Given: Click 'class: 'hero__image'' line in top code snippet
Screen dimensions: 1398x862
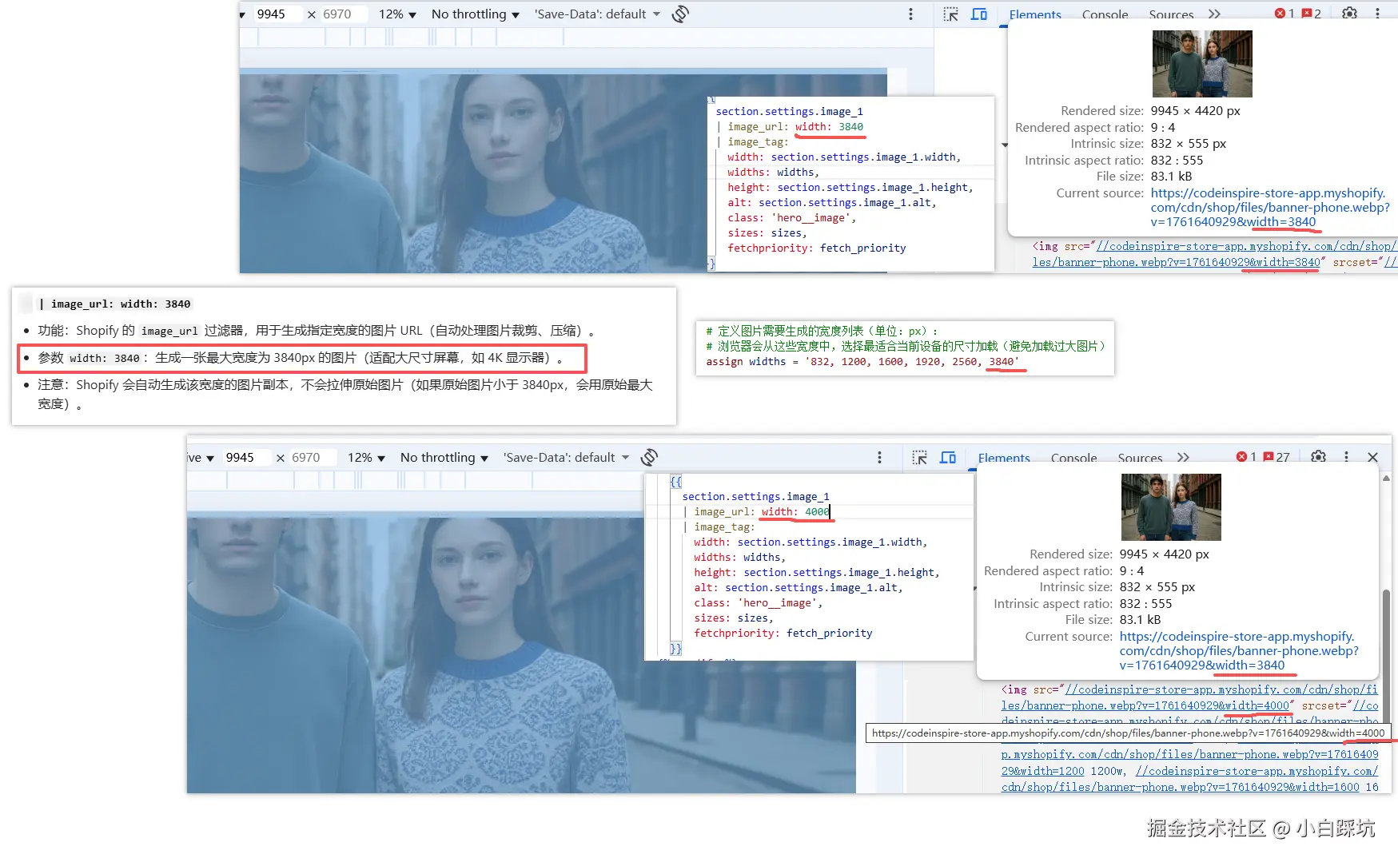Looking at the screenshot, I should tap(792, 217).
